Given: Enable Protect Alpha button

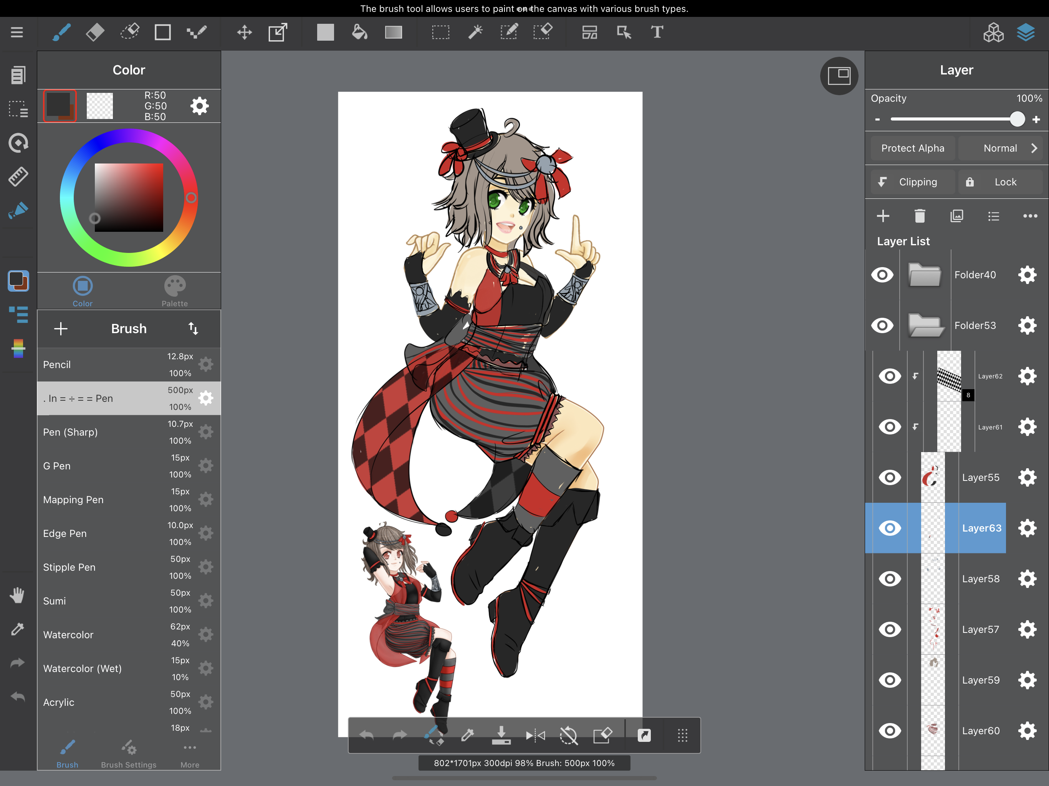Looking at the screenshot, I should point(912,149).
